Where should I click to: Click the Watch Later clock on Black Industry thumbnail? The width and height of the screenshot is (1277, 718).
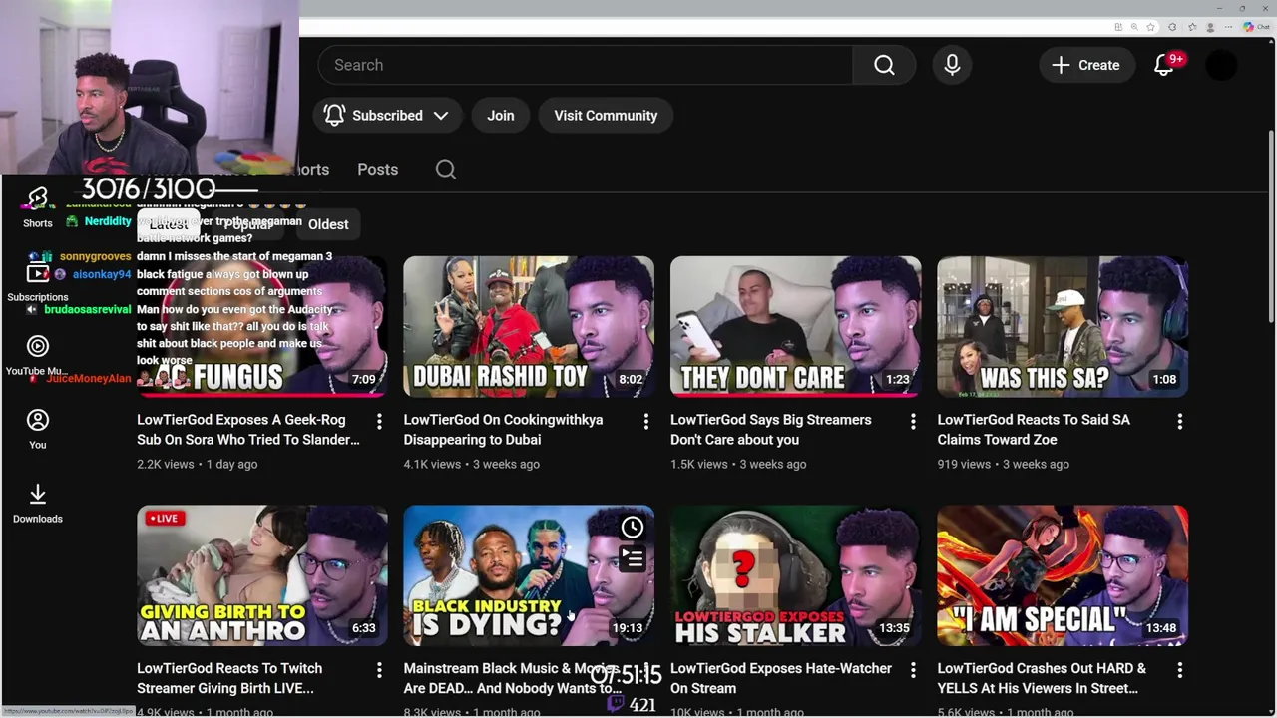633,527
